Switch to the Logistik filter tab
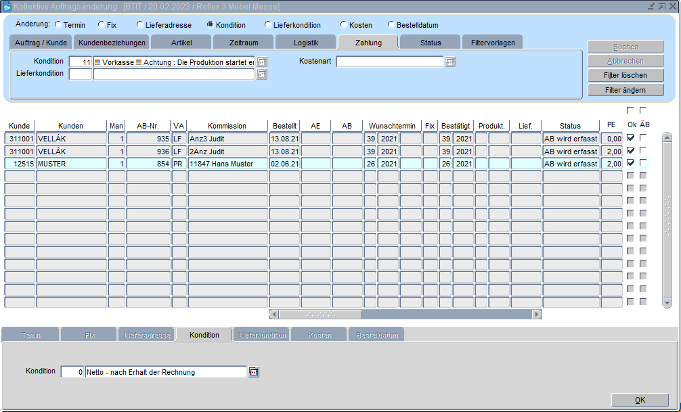 (306, 43)
